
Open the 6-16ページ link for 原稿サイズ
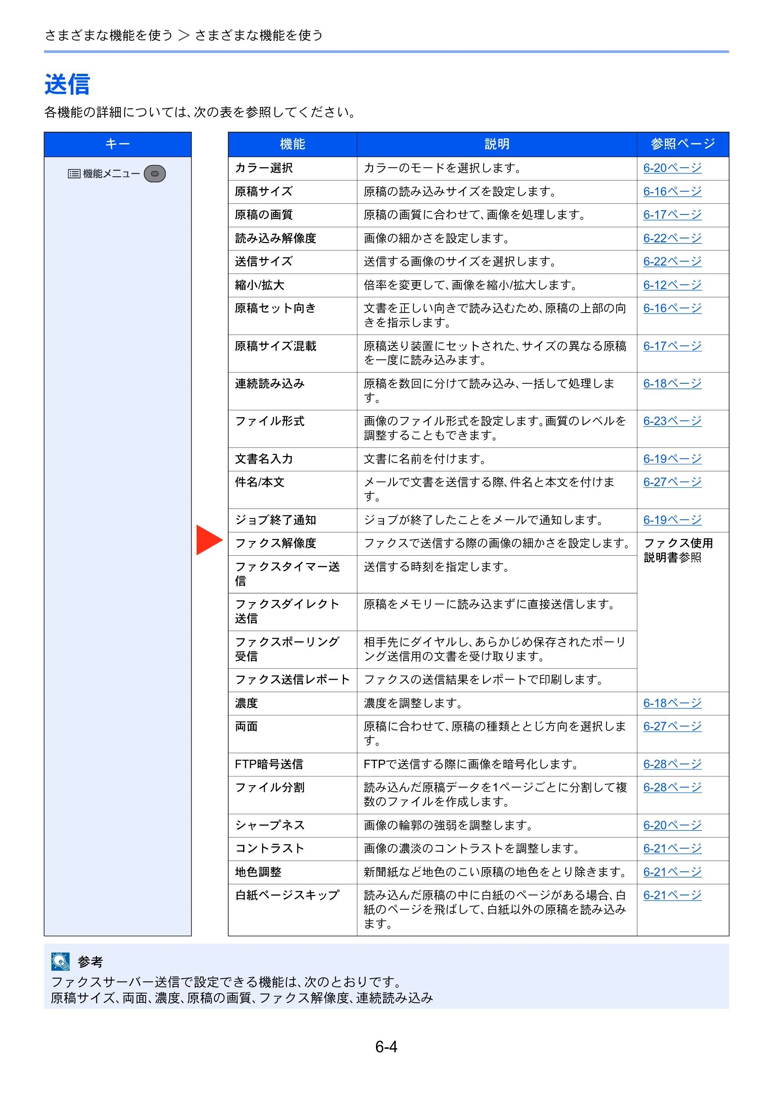(673, 192)
